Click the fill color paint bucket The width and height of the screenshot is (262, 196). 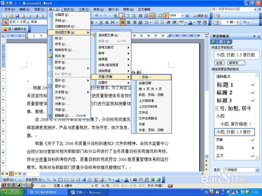109,180
